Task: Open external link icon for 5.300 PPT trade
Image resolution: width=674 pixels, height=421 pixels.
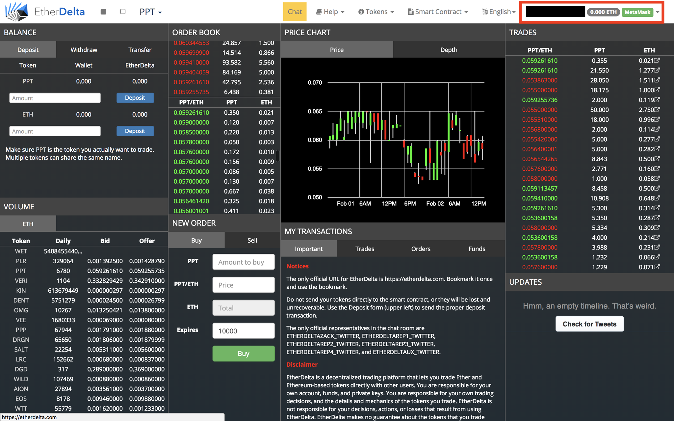Action: 657,208
